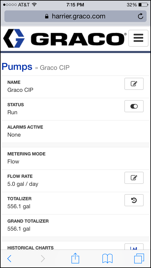The height and width of the screenshot is (268, 151).
Task: Open historical charts bar graph button
Action: pyautogui.click(x=134, y=247)
